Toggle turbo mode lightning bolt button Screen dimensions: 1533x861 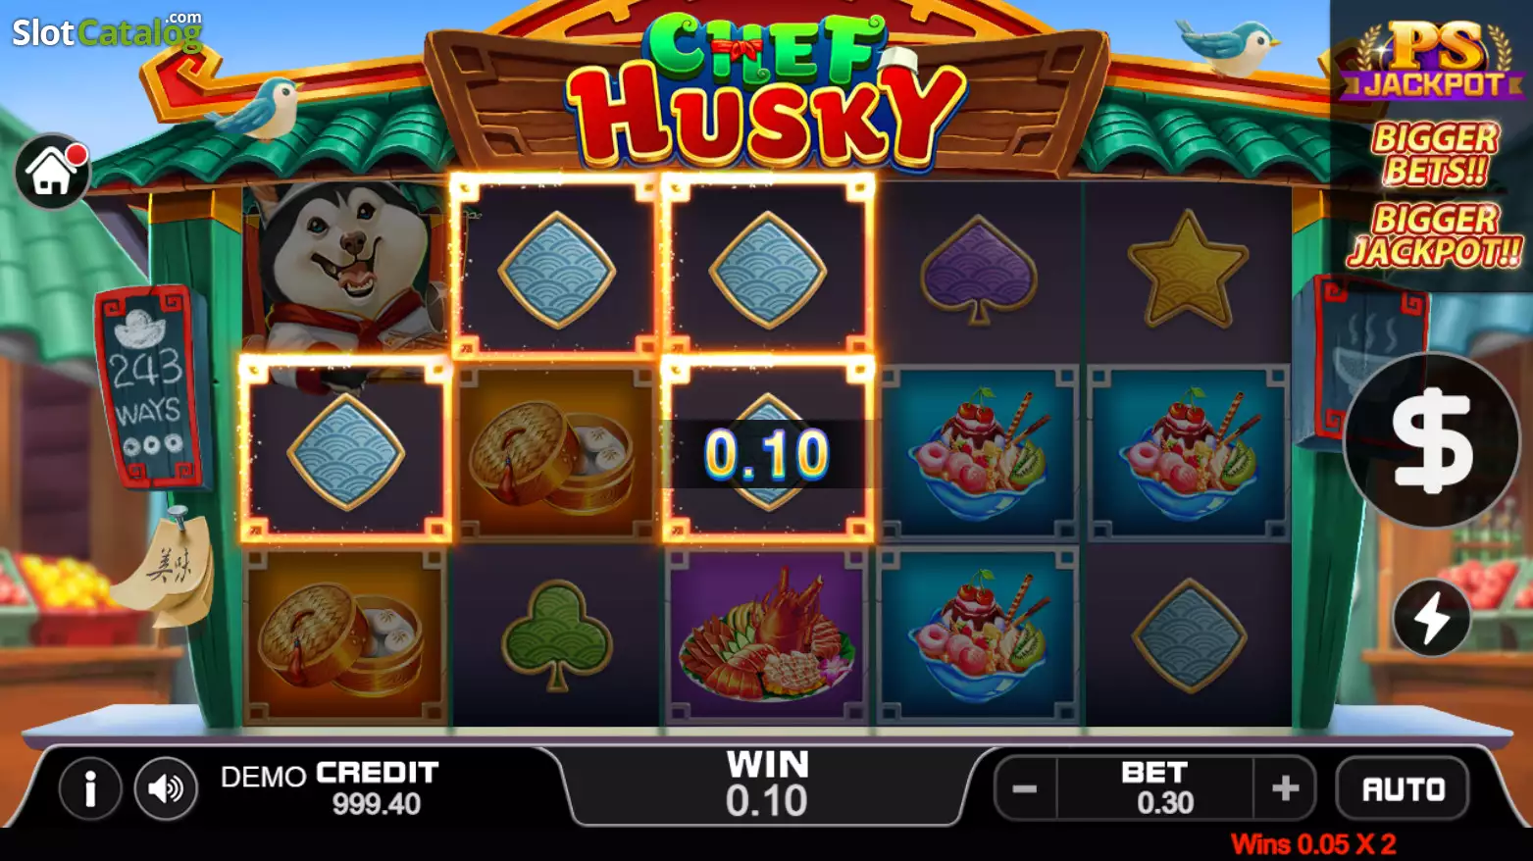click(x=1431, y=617)
